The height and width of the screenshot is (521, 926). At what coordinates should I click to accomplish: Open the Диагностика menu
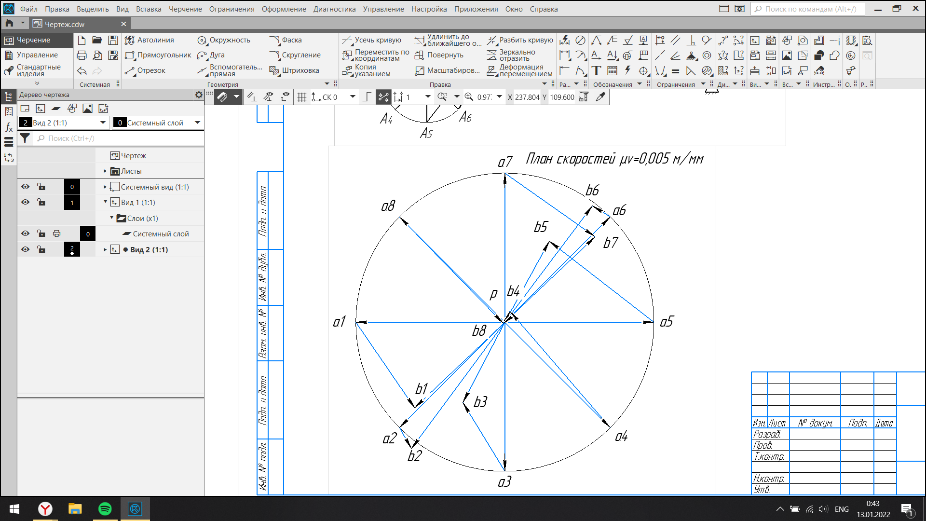[x=334, y=9]
